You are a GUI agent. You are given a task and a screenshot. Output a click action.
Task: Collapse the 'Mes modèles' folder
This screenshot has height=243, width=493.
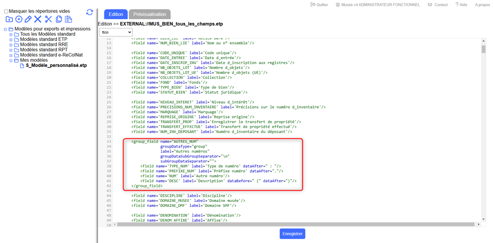click(11, 61)
